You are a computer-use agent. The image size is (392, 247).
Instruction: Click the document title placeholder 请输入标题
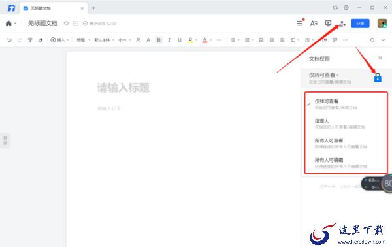coord(123,88)
